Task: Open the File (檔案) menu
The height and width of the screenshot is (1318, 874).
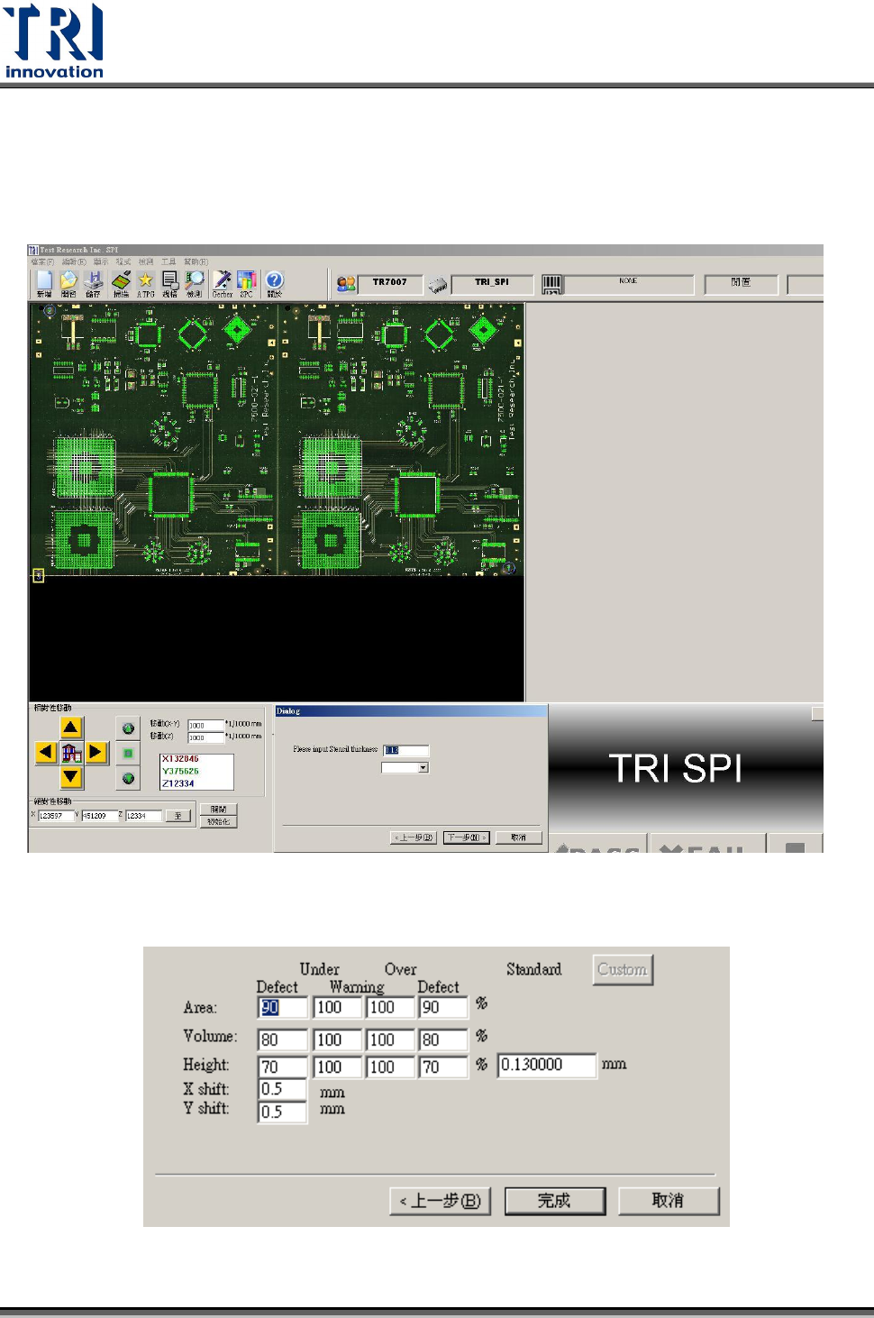Action: (42, 261)
